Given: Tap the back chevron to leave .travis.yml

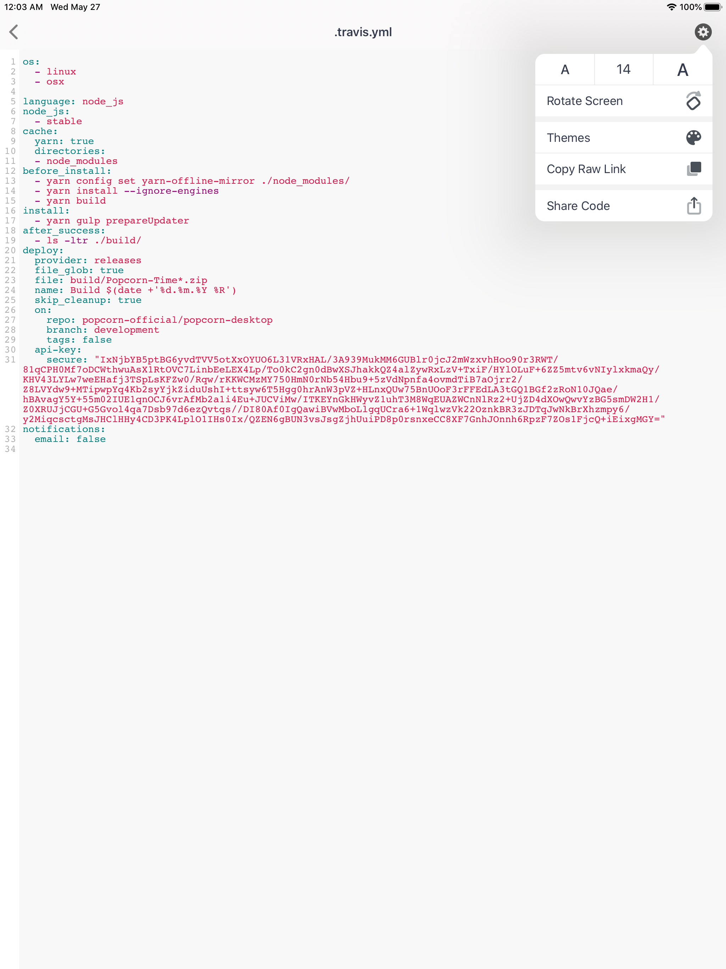Looking at the screenshot, I should pos(13,32).
